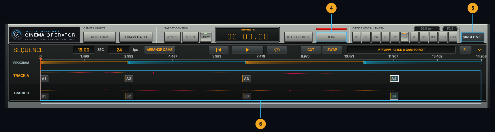Toggle loop playback icon
This screenshot has height=132, width=495.
coord(277,50)
